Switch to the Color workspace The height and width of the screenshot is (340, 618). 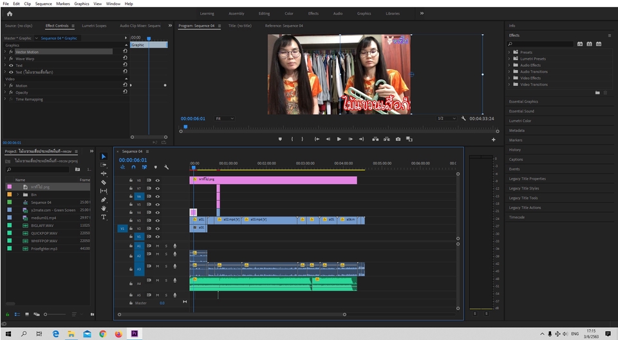coord(289,13)
